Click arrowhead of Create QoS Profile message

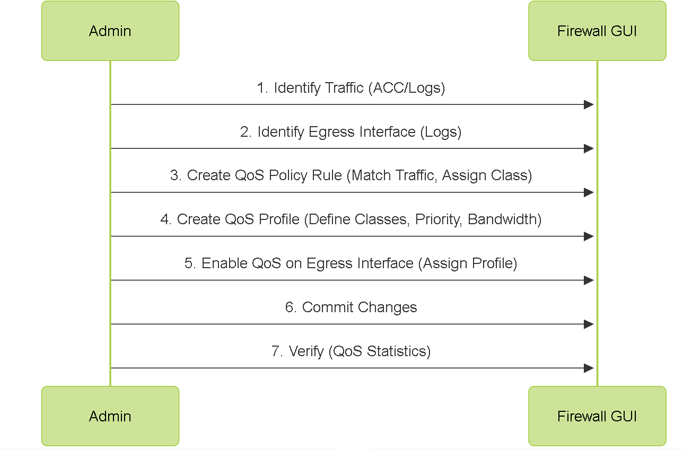tap(589, 236)
